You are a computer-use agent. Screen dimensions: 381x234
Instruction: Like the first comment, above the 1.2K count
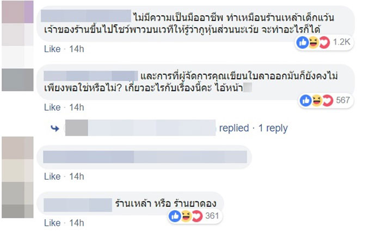pos(52,49)
